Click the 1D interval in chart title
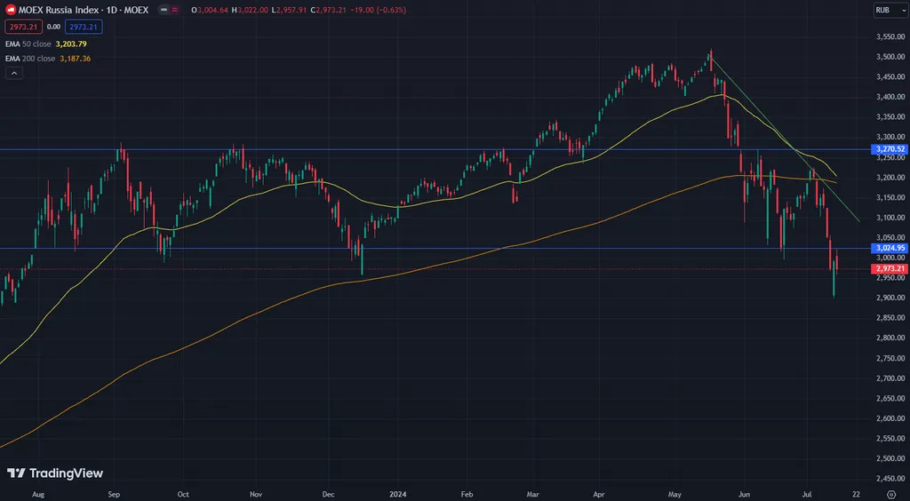 click(x=113, y=11)
